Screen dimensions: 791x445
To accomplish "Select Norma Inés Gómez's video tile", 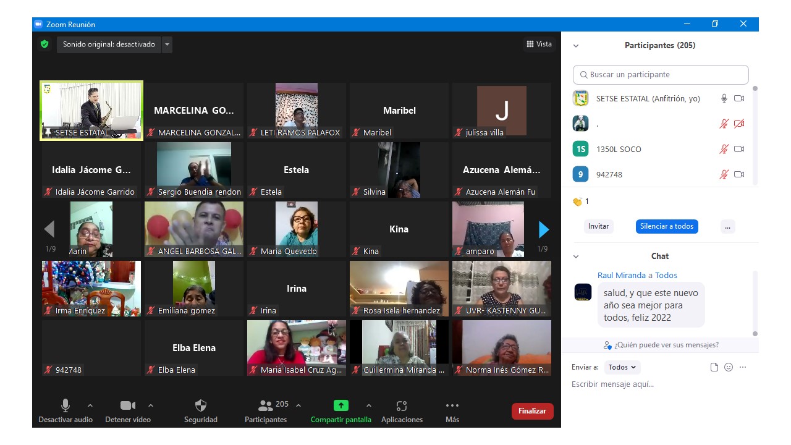I will tap(502, 348).
